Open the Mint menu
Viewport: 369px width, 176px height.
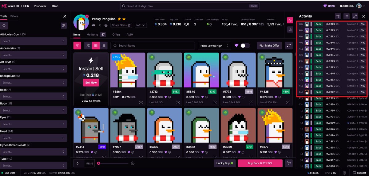54,6
